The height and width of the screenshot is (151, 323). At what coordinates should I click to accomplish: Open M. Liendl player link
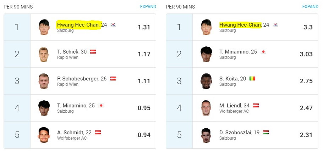click(x=230, y=106)
